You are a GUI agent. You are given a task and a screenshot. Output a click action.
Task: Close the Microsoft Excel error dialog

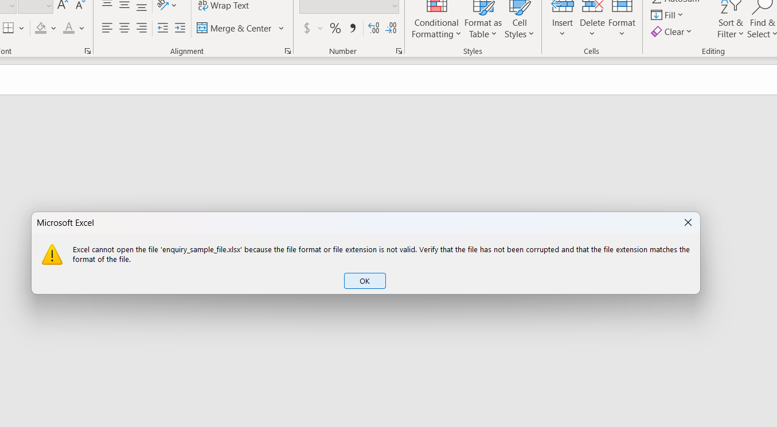coord(688,222)
